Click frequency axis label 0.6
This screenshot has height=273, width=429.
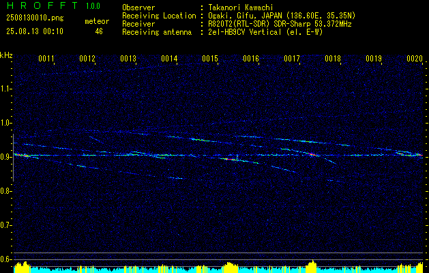(x=5, y=259)
